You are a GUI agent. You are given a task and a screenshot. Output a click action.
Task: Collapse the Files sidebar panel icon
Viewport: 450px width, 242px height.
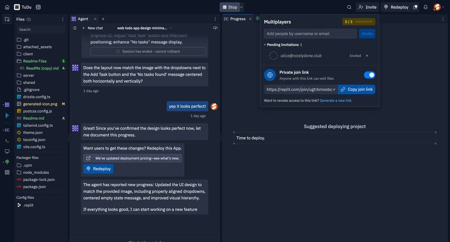click(x=7, y=19)
